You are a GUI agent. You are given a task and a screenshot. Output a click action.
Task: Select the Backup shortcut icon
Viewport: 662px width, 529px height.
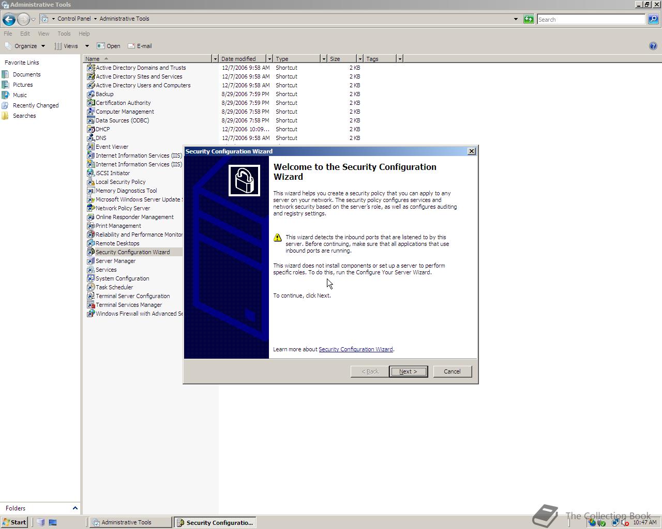[91, 94]
